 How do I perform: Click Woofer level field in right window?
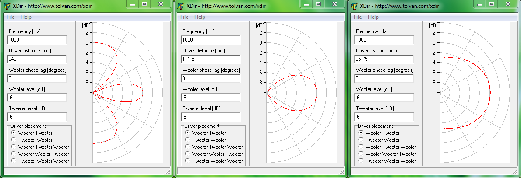click(384, 98)
